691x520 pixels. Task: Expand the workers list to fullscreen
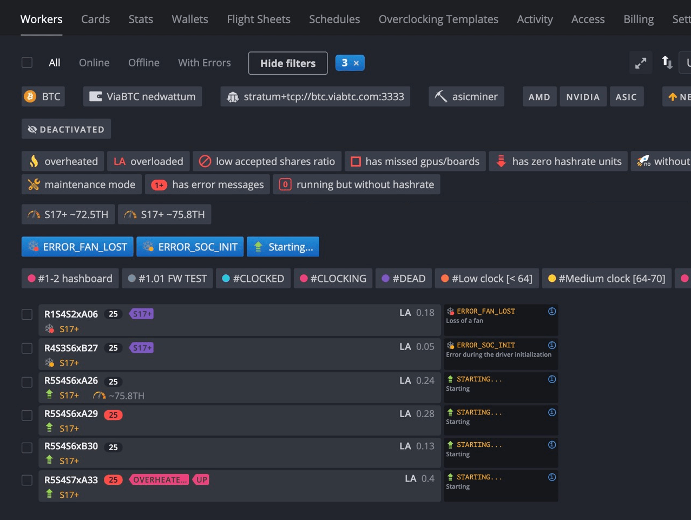641,63
